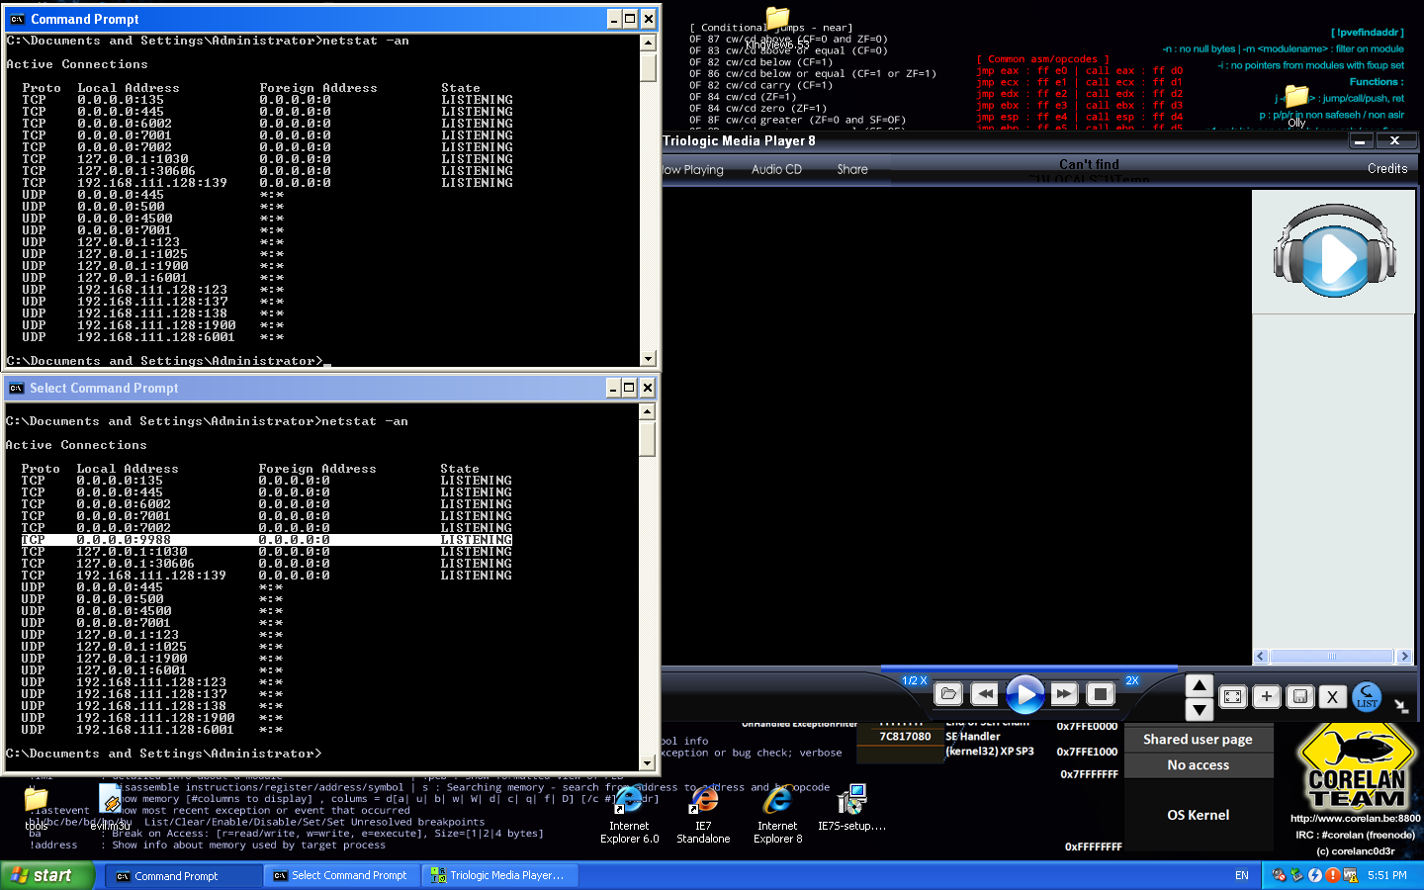Click the fast forward button in media player
Viewport: 1424px width, 890px height.
tap(1064, 694)
